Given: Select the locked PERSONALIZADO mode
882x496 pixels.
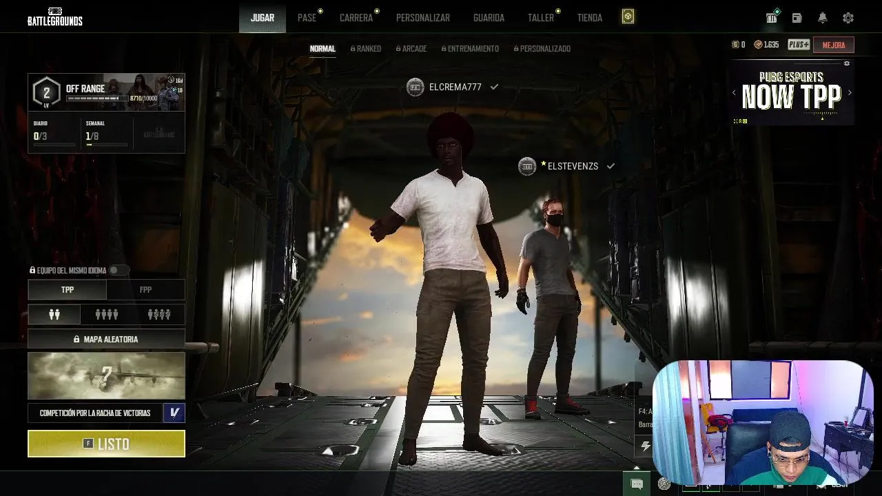Looking at the screenshot, I should (x=542, y=49).
